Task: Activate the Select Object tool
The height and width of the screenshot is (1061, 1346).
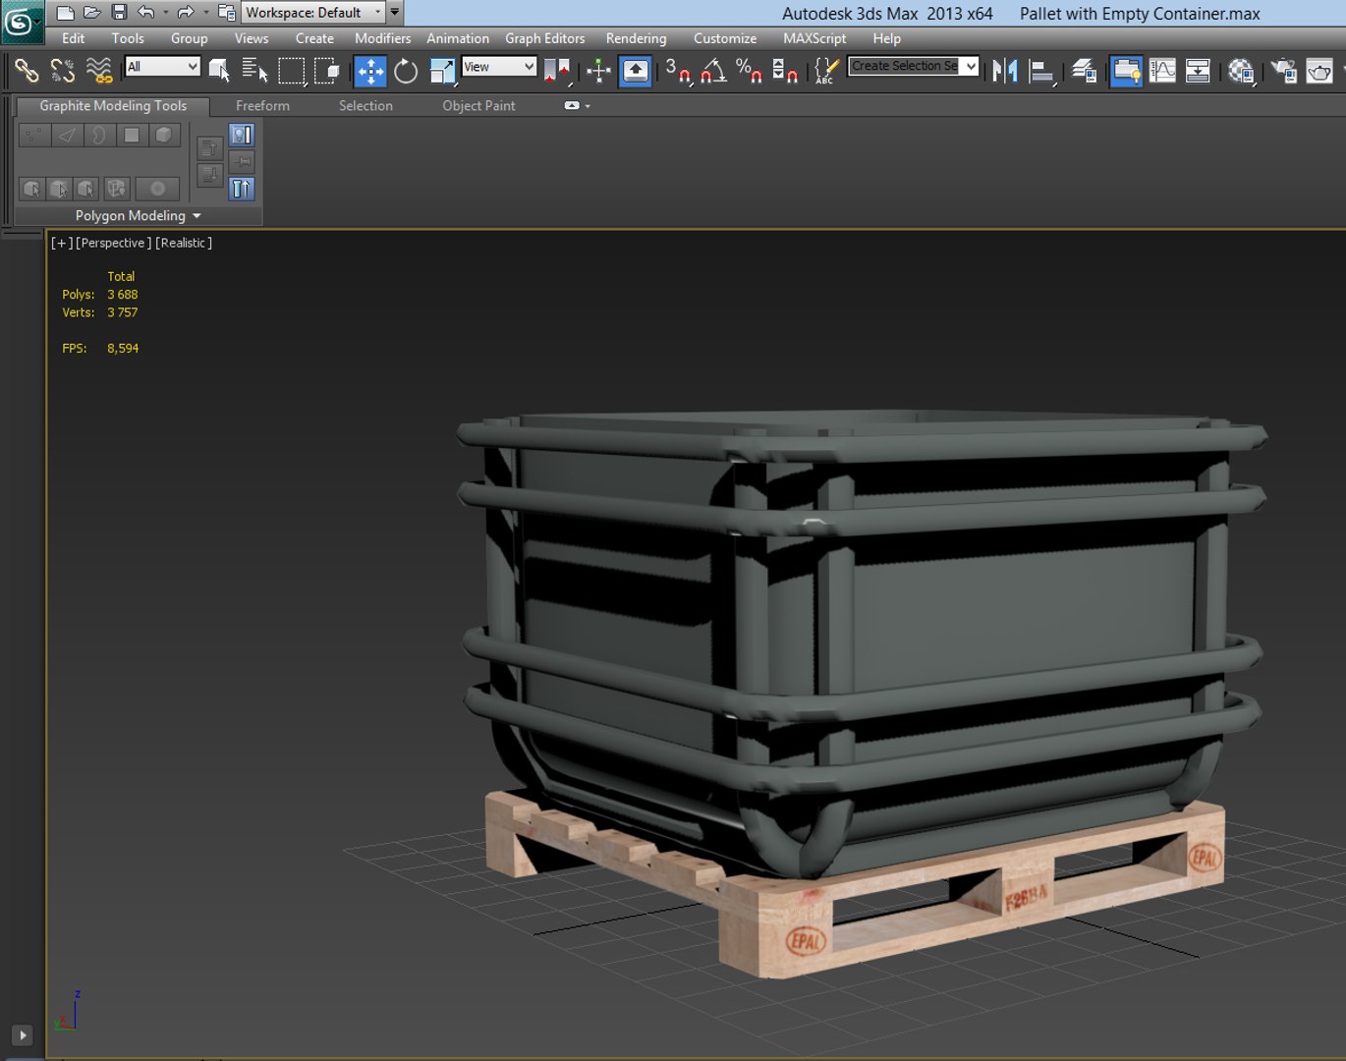Action: pos(219,71)
